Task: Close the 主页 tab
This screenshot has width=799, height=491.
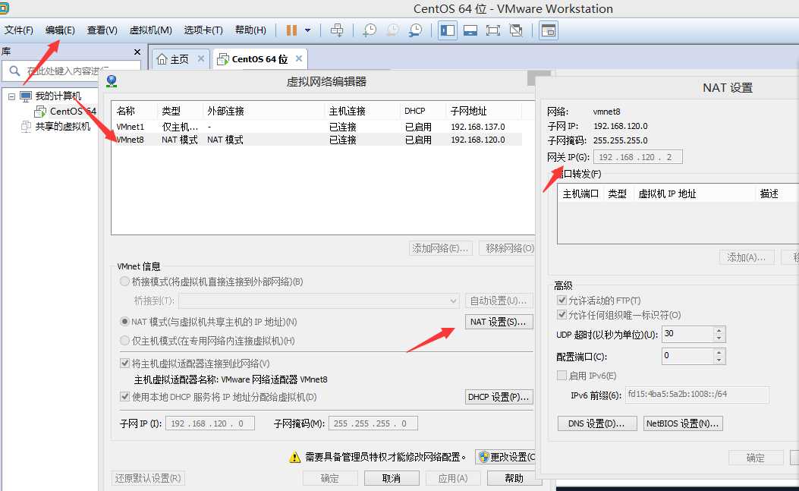Action: [201, 58]
